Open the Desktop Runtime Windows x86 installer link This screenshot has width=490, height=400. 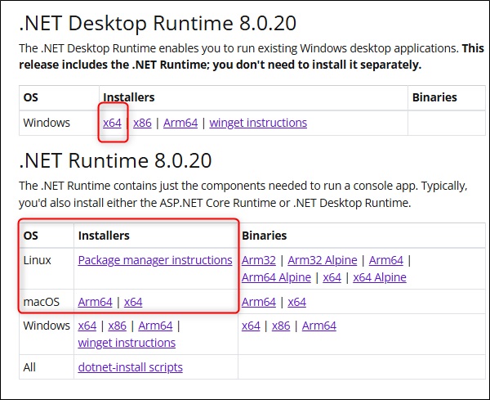click(x=142, y=123)
